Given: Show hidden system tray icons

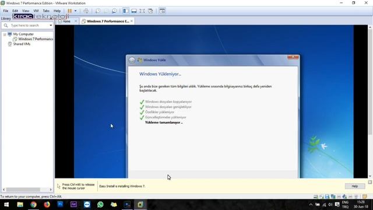Looking at the screenshot, I should [311, 205].
